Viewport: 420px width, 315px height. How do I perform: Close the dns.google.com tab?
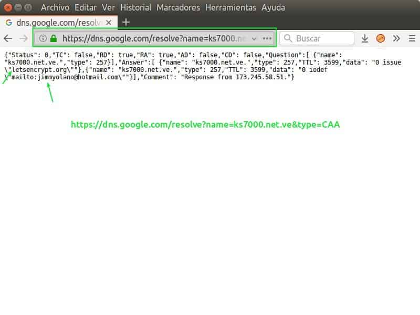coord(109,23)
